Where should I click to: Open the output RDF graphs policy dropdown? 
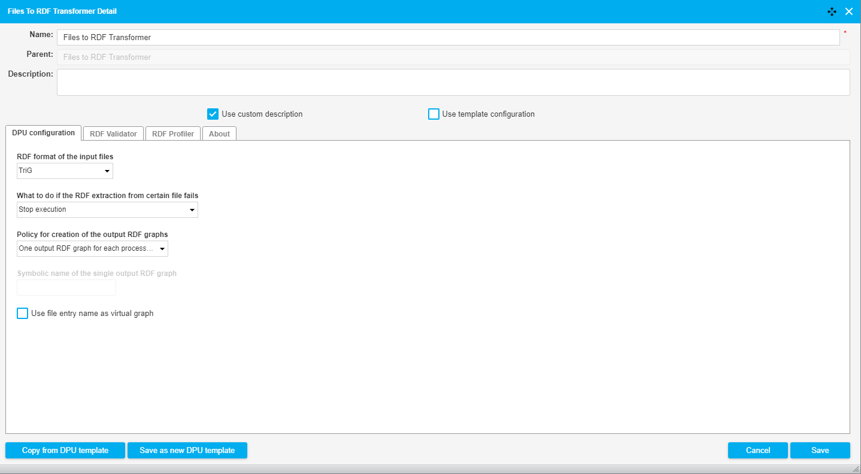click(92, 249)
